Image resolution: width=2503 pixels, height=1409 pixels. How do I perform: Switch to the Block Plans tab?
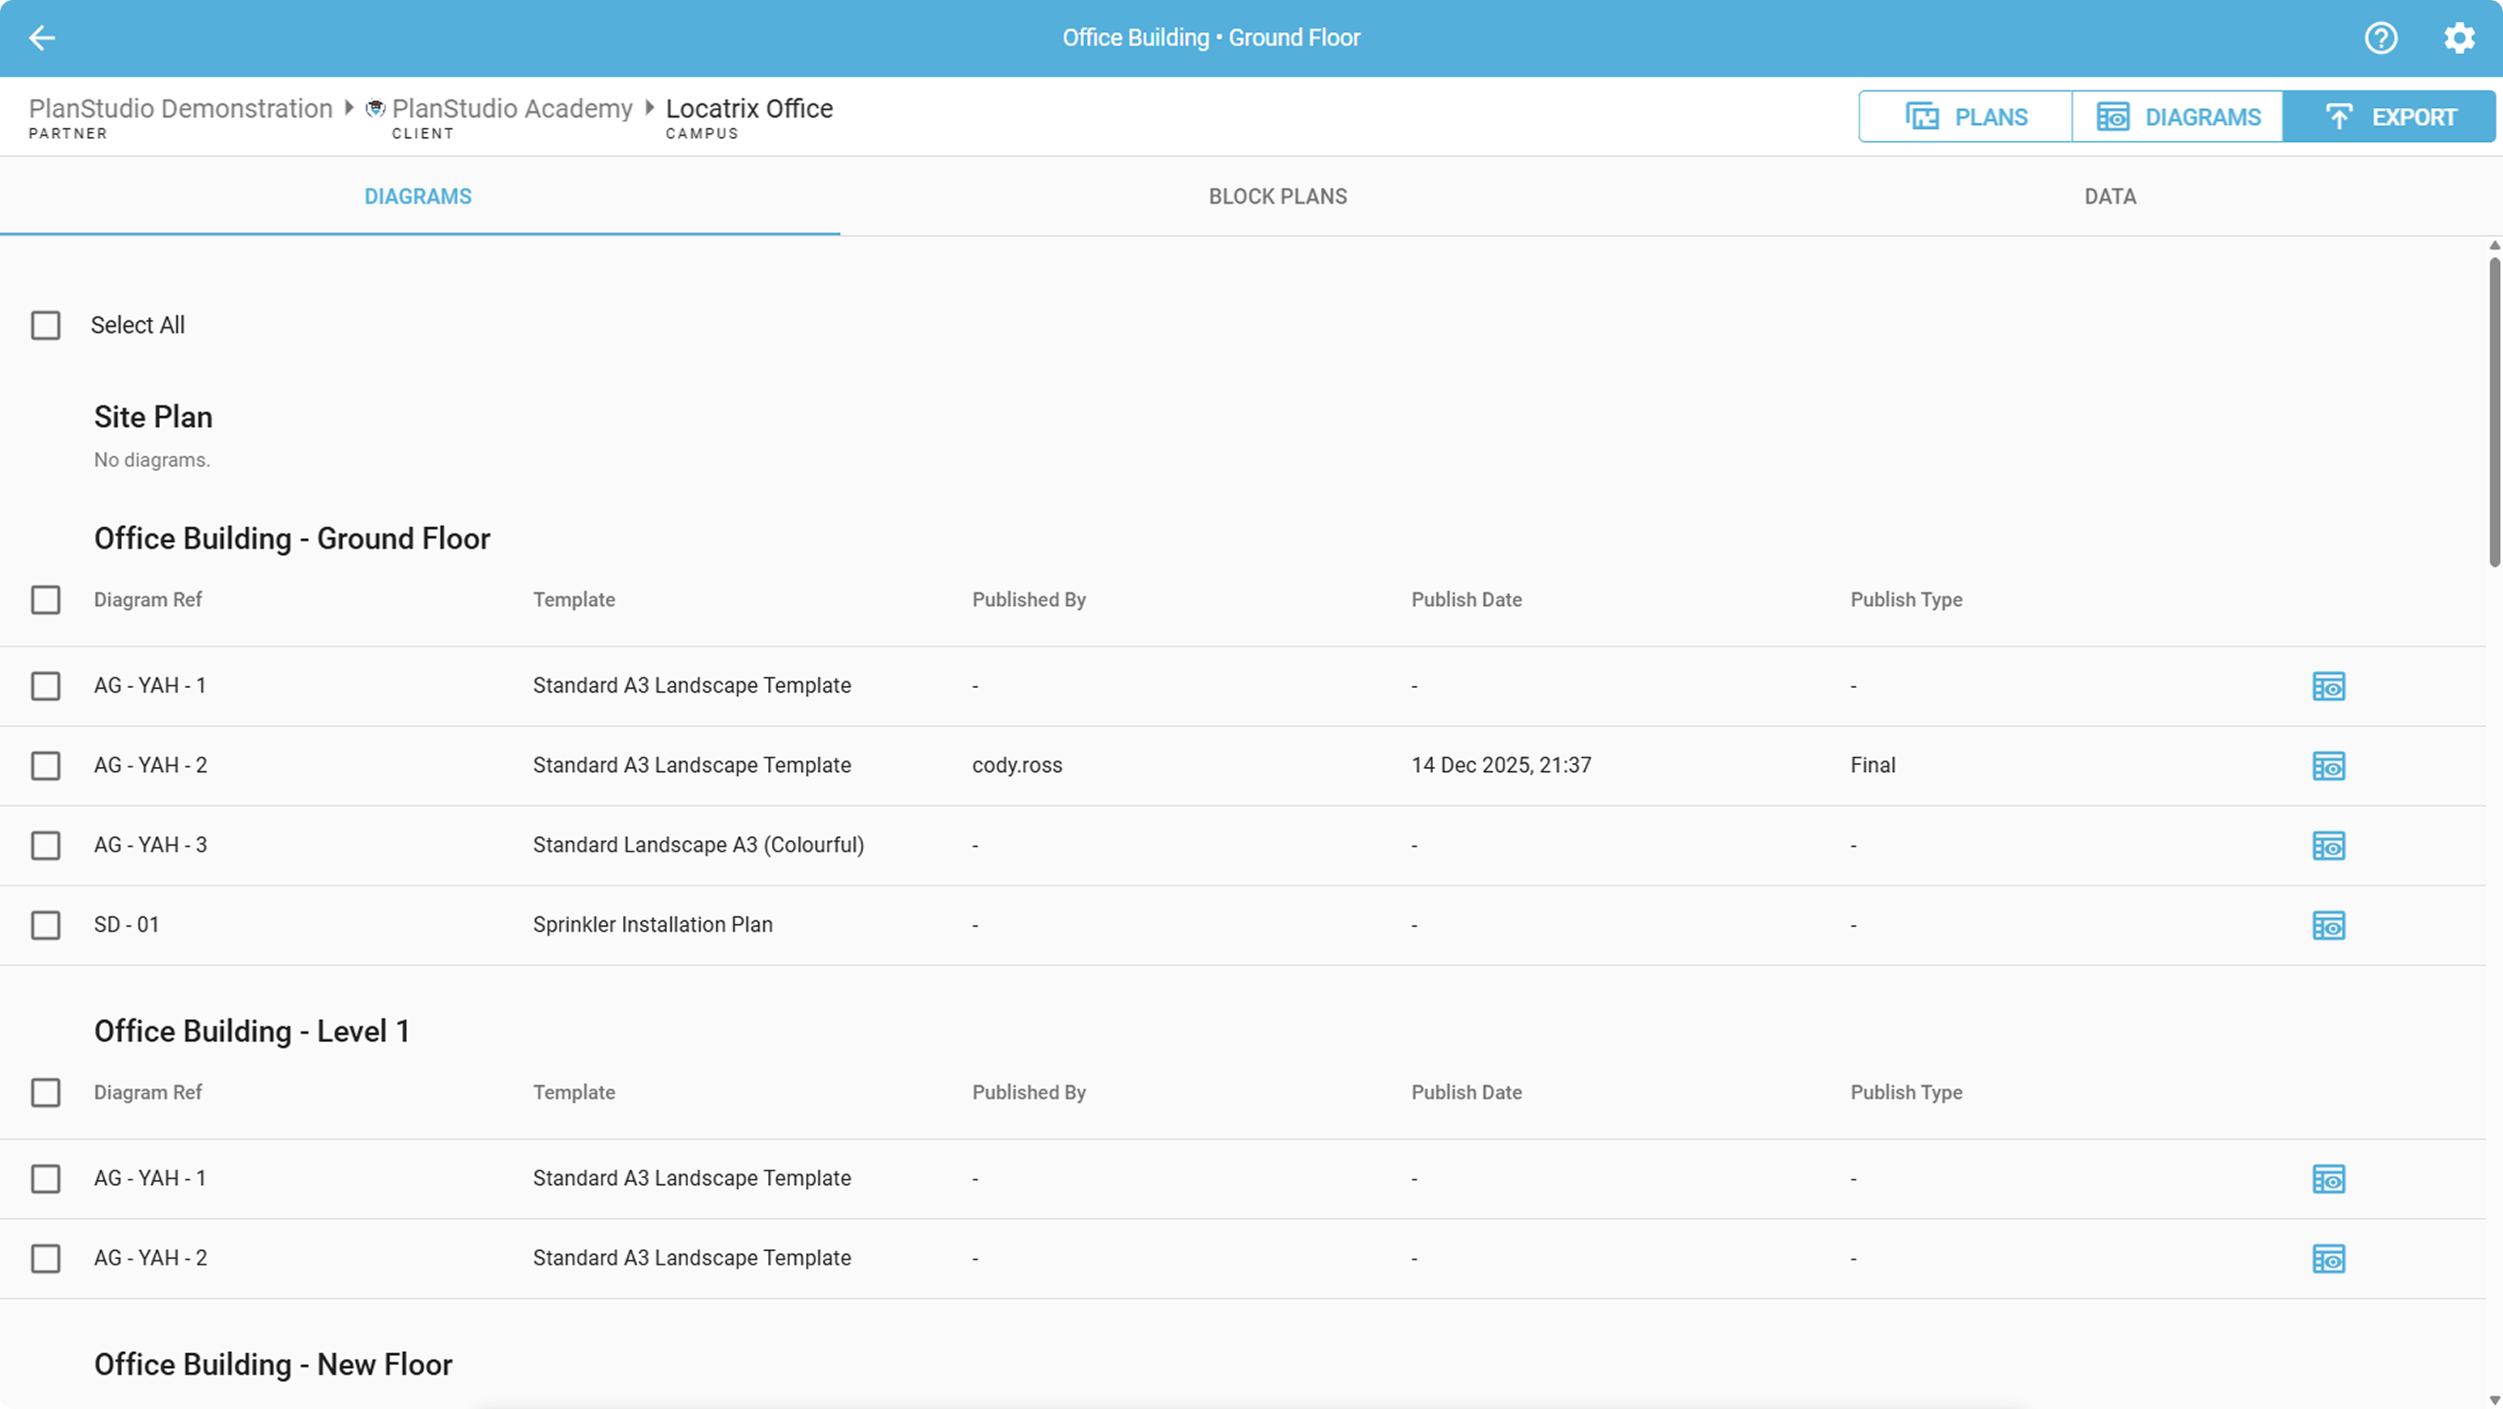[1277, 196]
